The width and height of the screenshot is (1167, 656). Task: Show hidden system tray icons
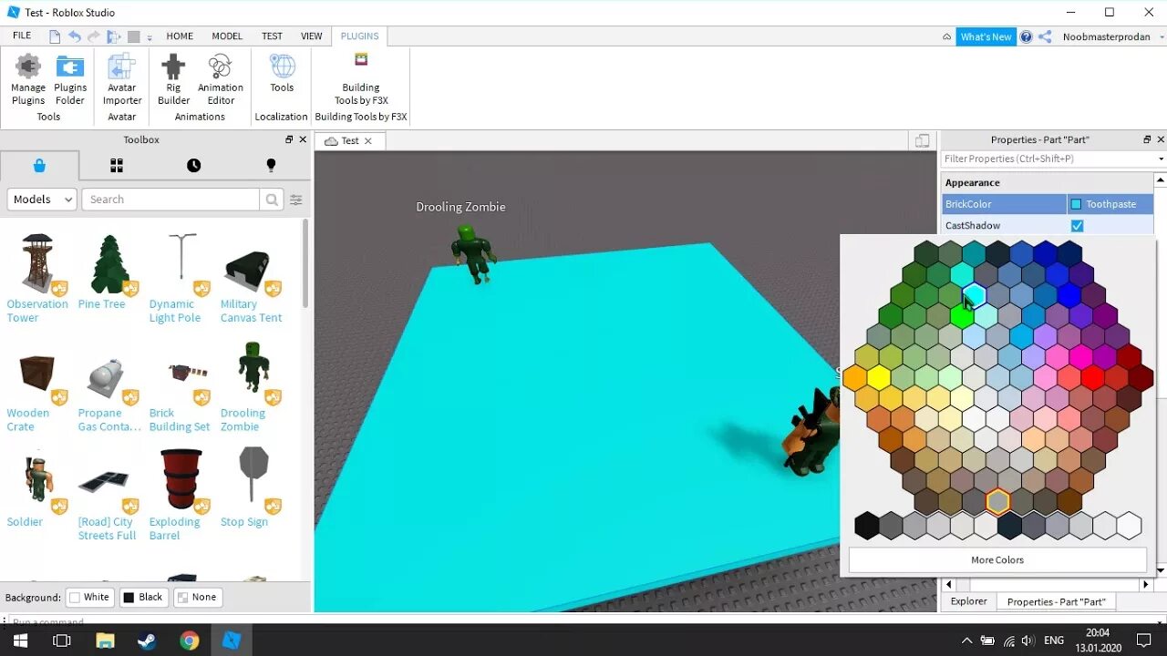pyautogui.click(x=967, y=641)
